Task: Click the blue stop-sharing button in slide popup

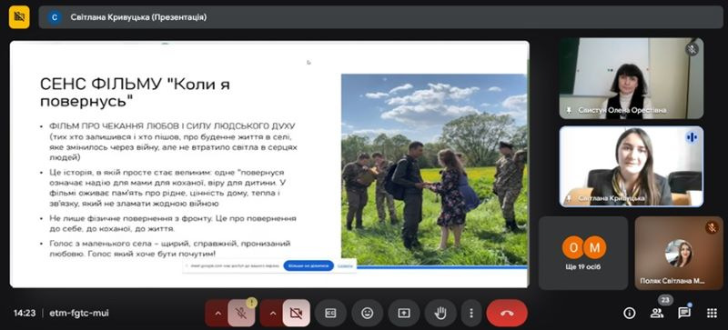Action: click(x=308, y=266)
